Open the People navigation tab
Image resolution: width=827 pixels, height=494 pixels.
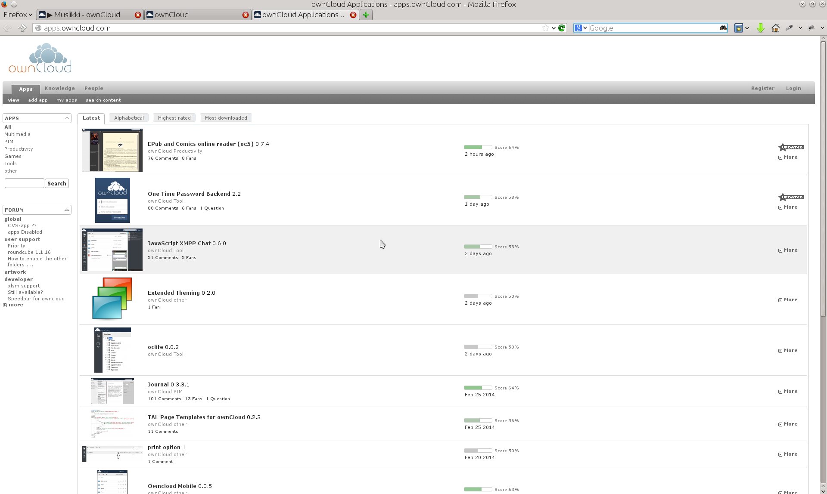[93, 88]
